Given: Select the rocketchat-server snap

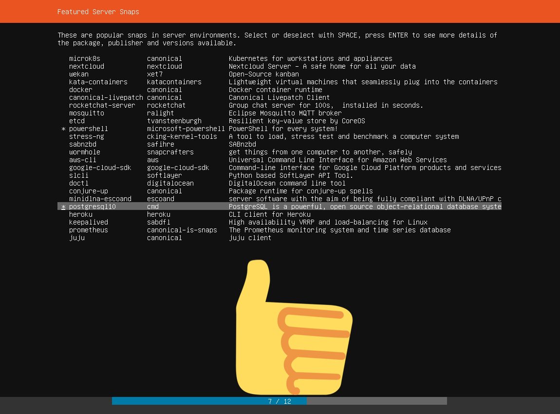Looking at the screenshot, I should click(280, 105).
